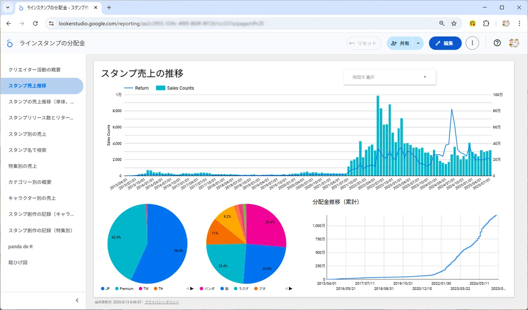
Task: Click the JP legend entry dot
Action: pos(103,288)
